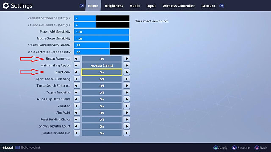Click left arrow for Controller Auto-Run
The image size is (271, 152).
click(x=77, y=133)
